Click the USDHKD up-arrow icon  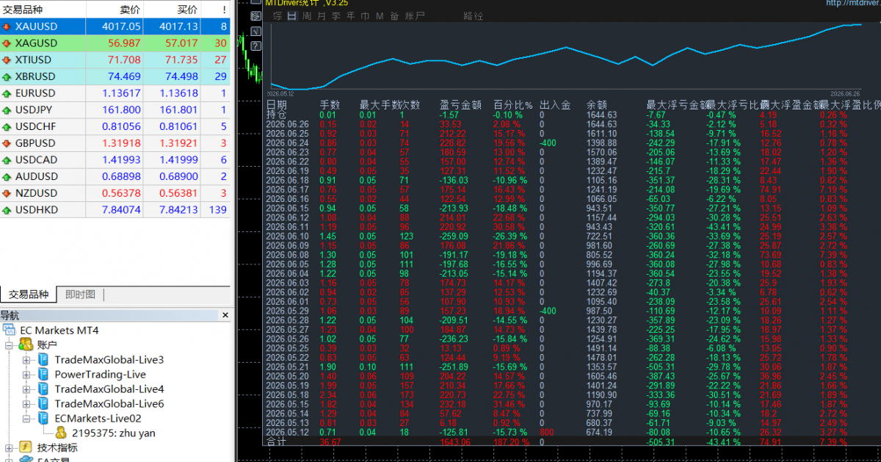coord(7,210)
